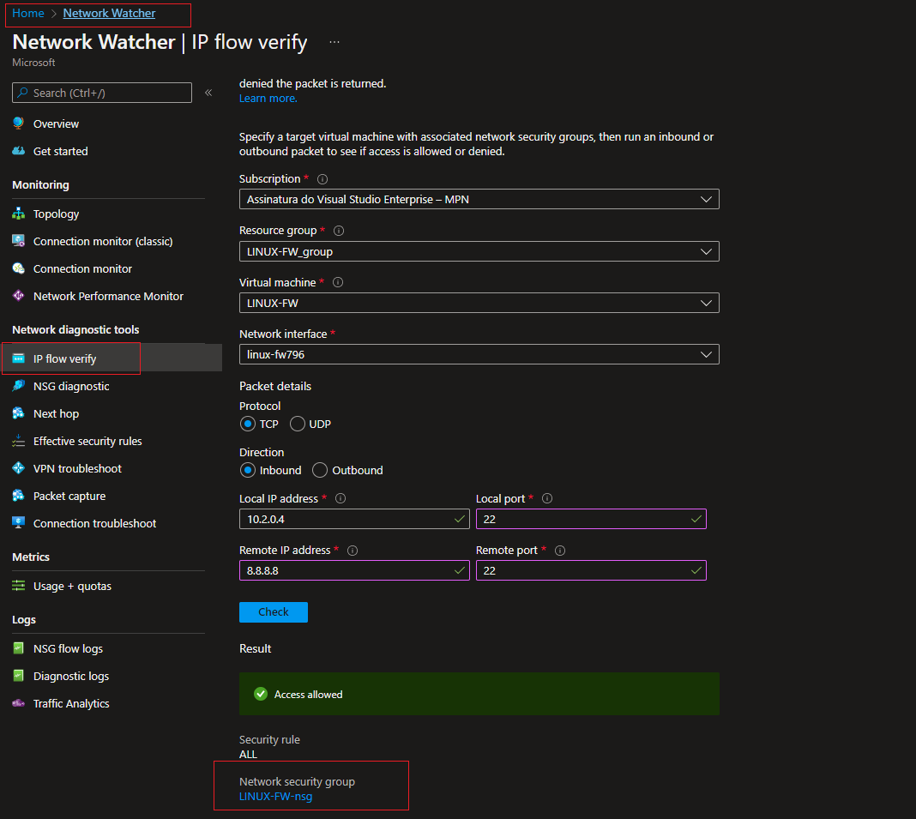Click the Remote port info icon
Image resolution: width=916 pixels, height=819 pixels.
pyautogui.click(x=560, y=551)
